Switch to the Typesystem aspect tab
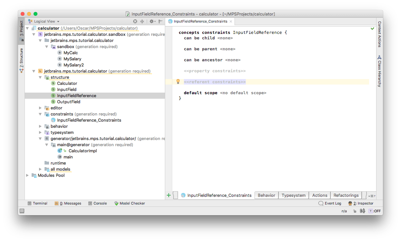The width and height of the screenshot is (401, 241). [293, 195]
